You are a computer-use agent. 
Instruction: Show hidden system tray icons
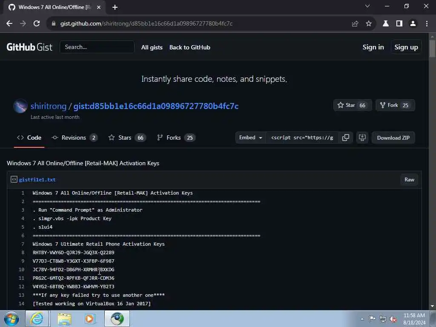pyautogui.click(x=362, y=319)
